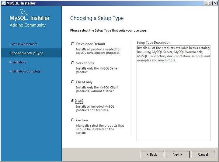219x162 pixels.
Task: Go to the Installation step in sidebar
Action: tap(18, 62)
